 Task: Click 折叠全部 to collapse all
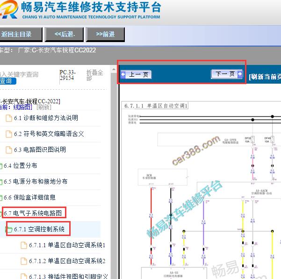[x=94, y=75]
